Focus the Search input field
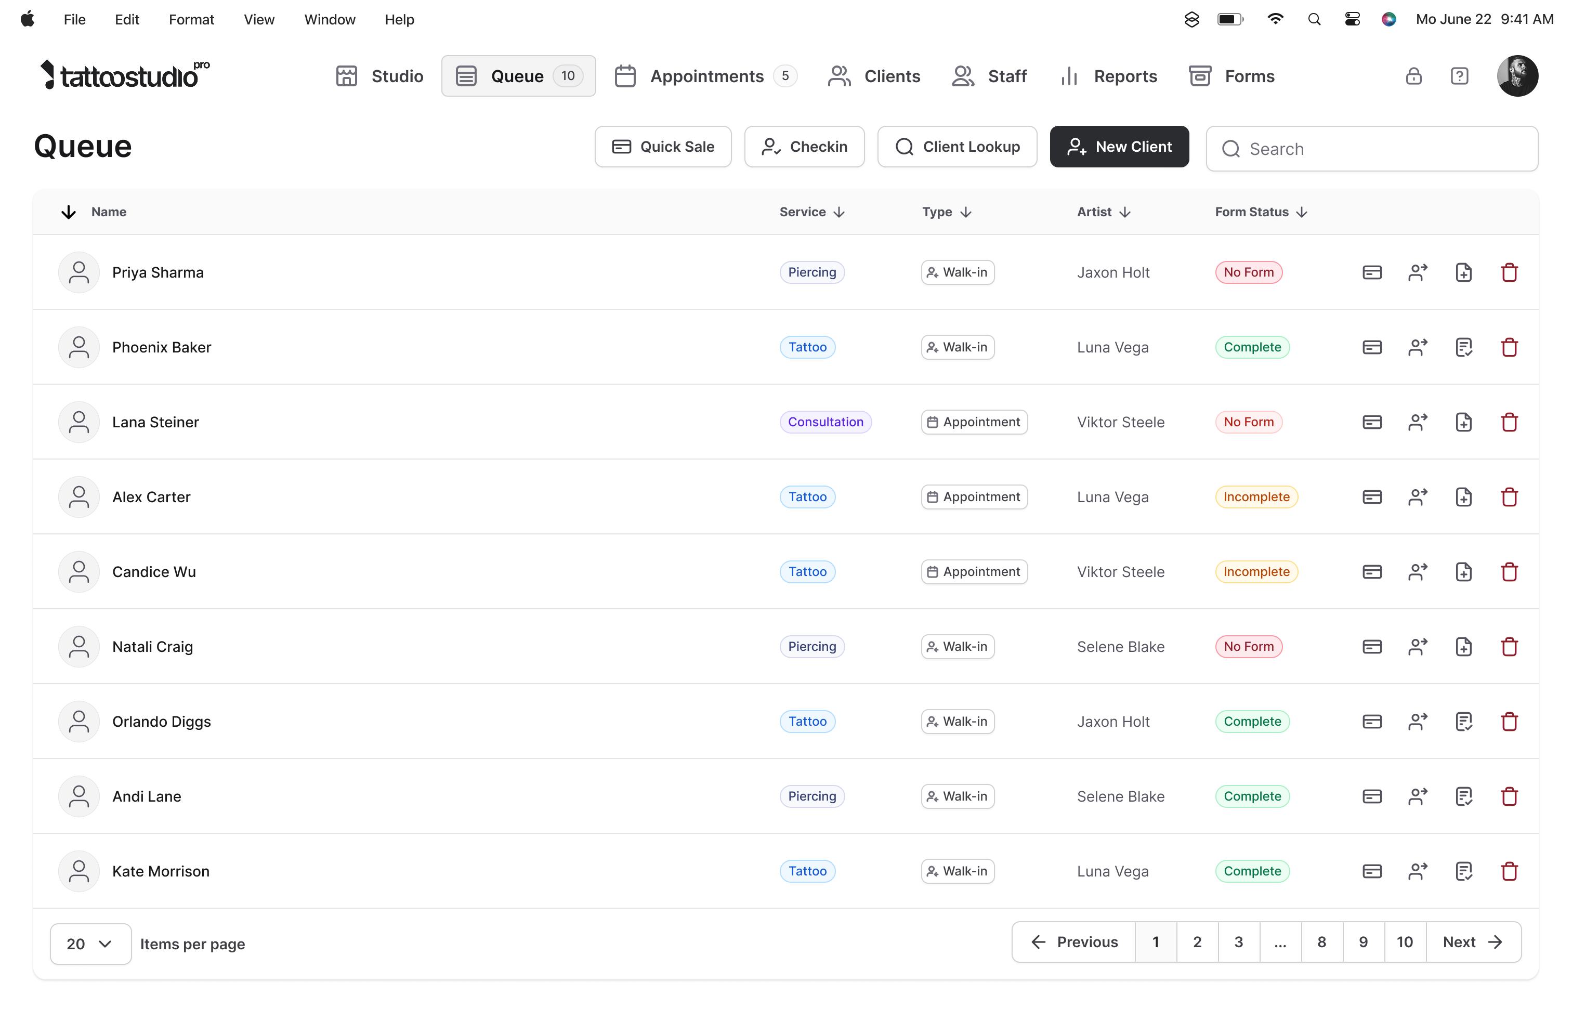Screen dimensions: 1572x1021 pos(1371,149)
